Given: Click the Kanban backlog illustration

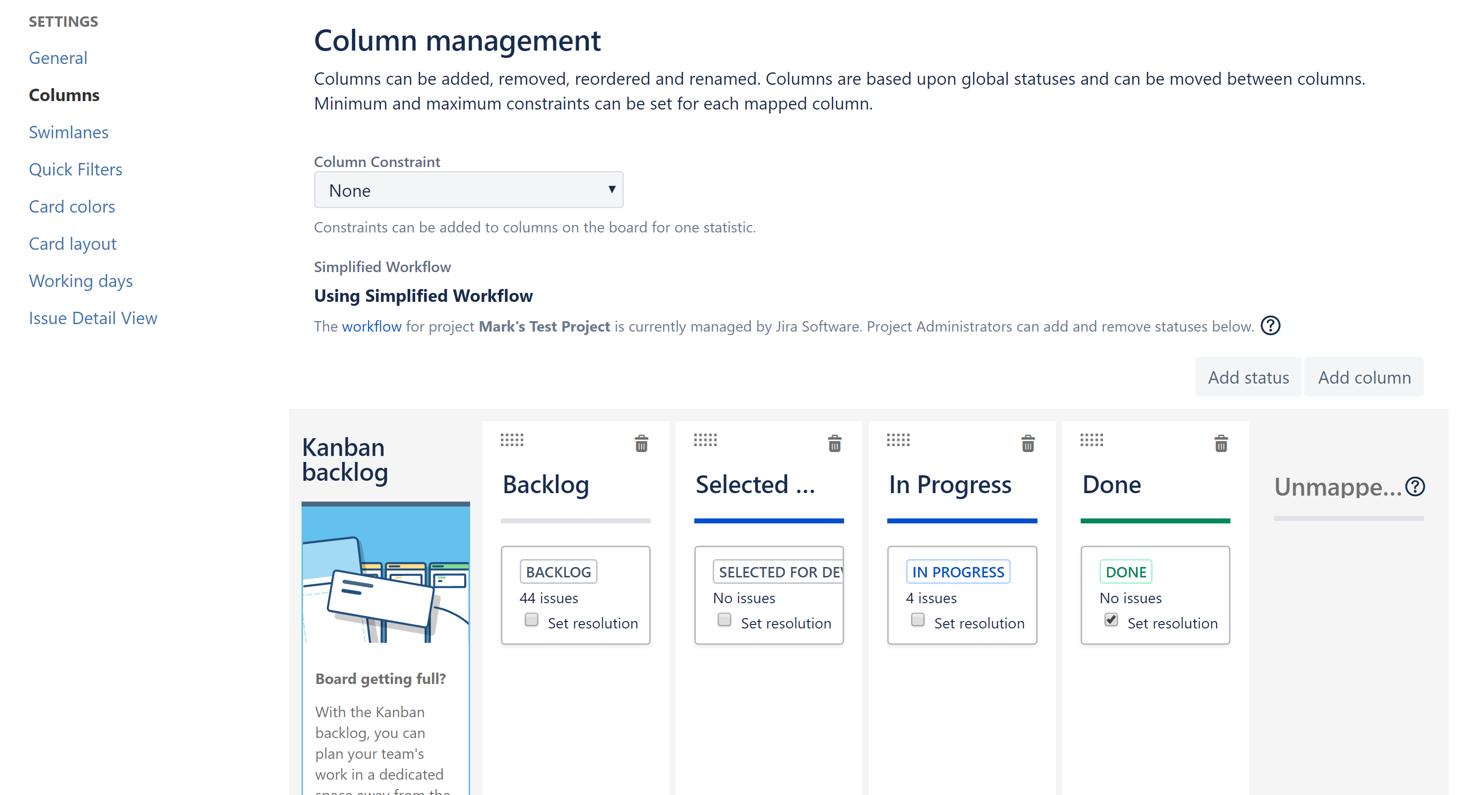Looking at the screenshot, I should tap(385, 575).
